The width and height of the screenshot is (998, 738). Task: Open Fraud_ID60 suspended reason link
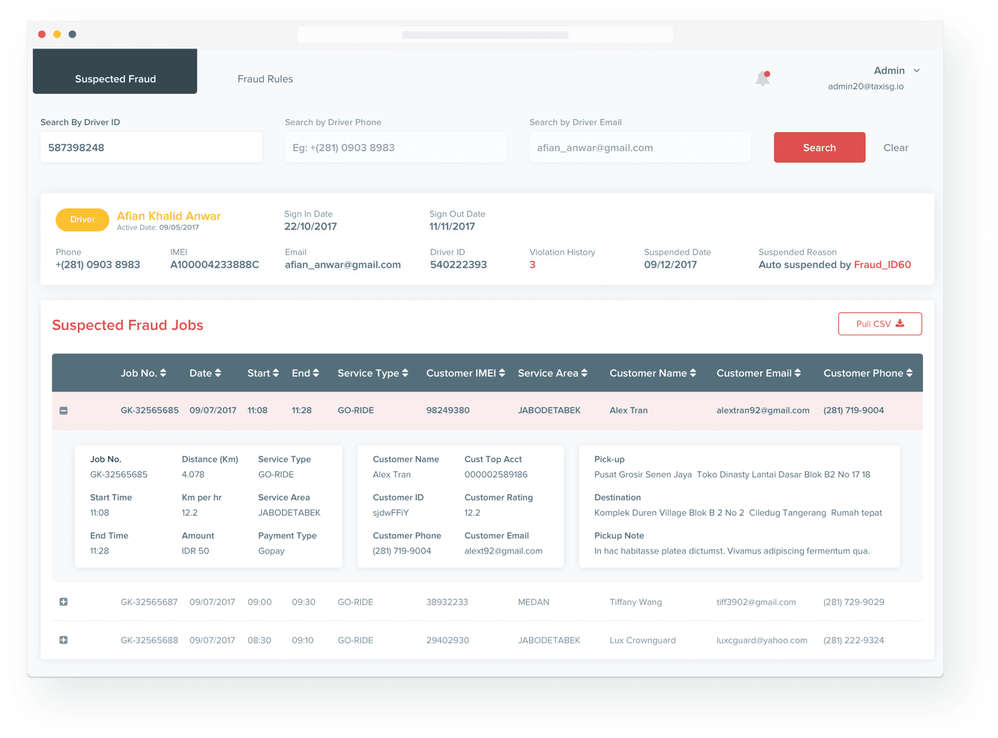(x=882, y=265)
